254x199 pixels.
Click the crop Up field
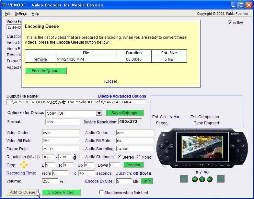pyautogui.click(x=89, y=165)
